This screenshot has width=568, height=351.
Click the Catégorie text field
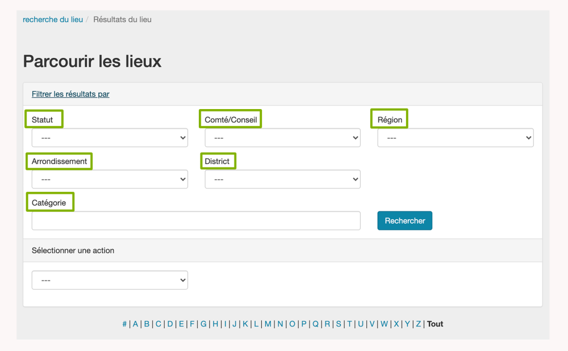coord(196,221)
